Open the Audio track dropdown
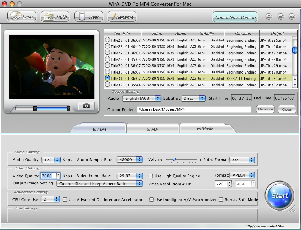Viewport: 301px width, 230px height. (142, 98)
